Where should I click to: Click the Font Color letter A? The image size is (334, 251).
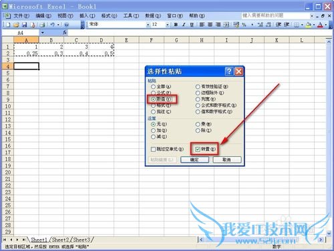(320, 25)
